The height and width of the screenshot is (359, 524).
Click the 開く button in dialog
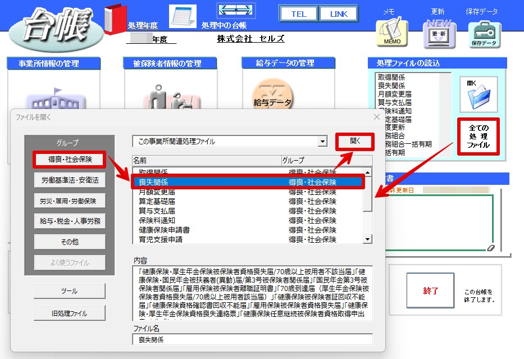point(354,142)
